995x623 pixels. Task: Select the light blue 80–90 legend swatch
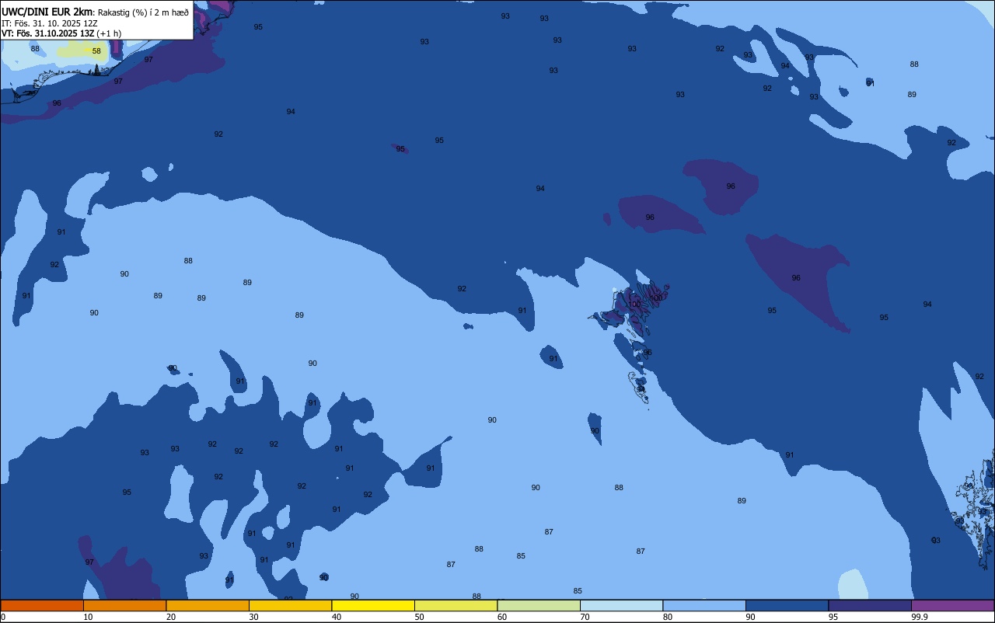[x=704, y=605]
